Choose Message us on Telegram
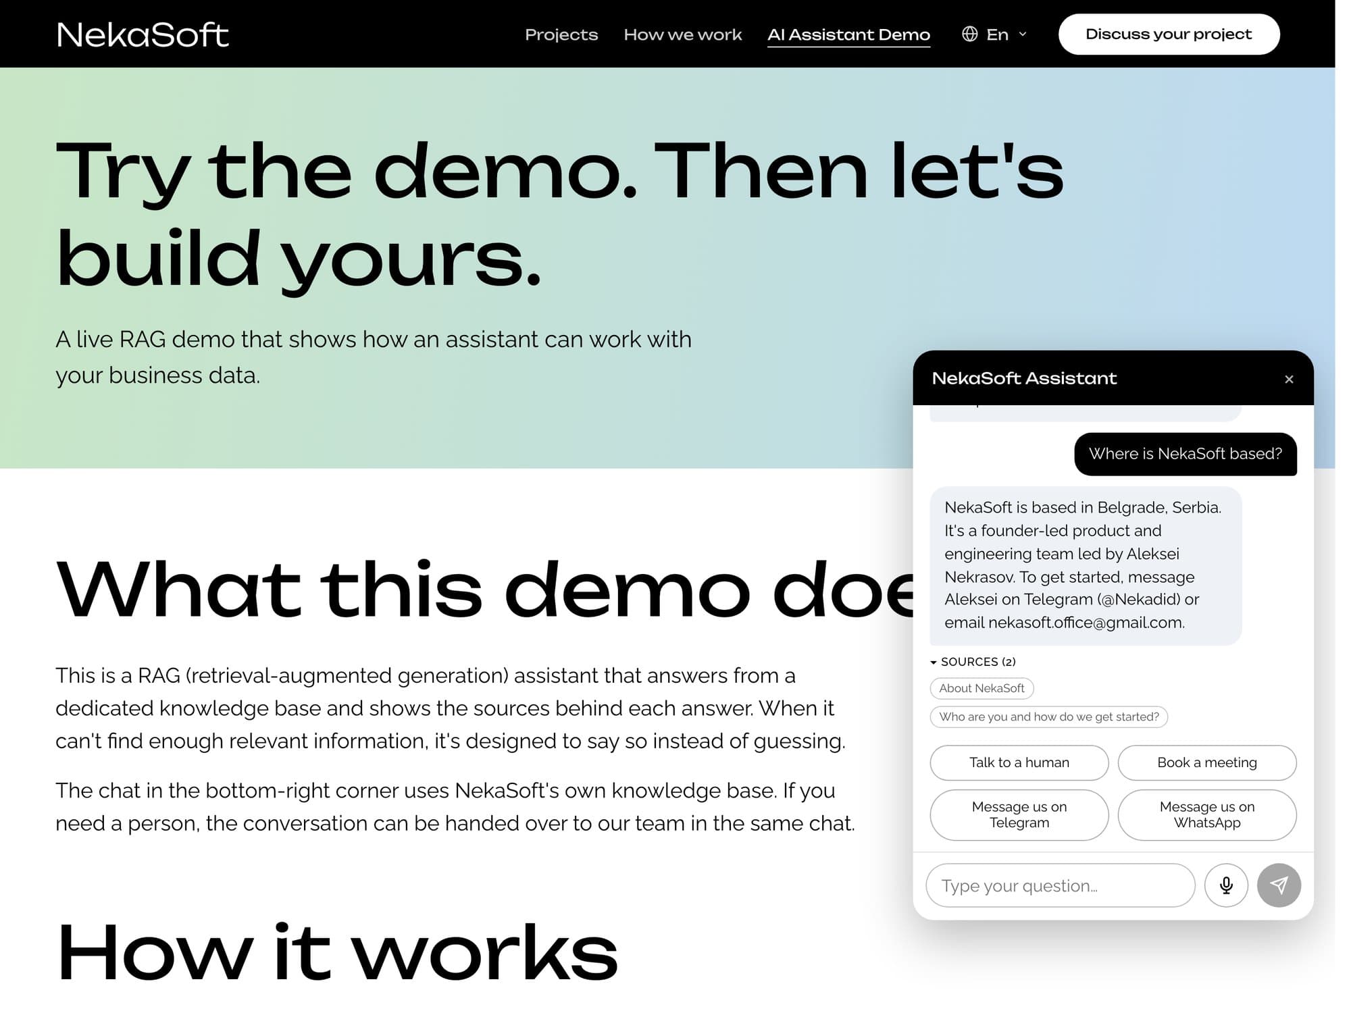Screen dimensions: 1351x1013 pyautogui.click(x=1019, y=814)
